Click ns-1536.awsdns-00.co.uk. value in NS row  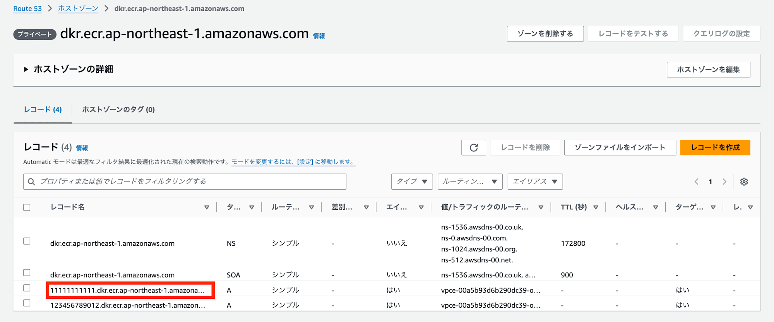482,227
